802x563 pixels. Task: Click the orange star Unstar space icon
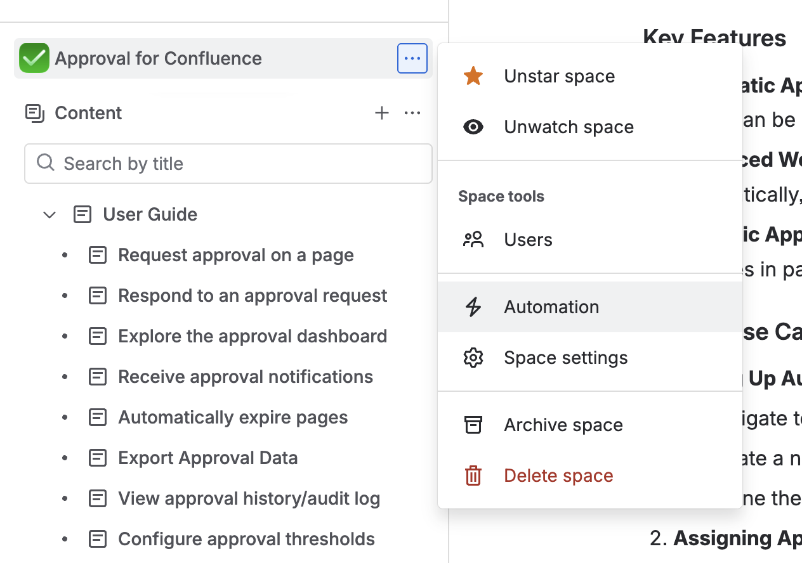473,76
